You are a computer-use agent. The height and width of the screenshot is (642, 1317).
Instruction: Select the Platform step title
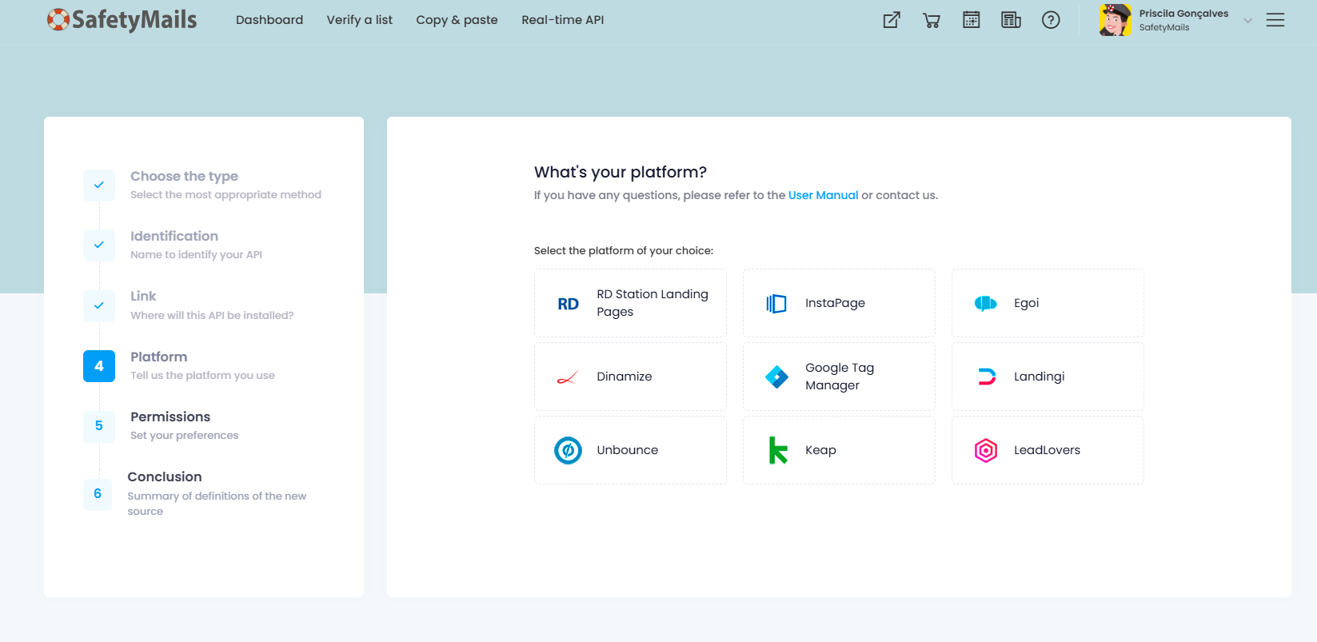[158, 357]
